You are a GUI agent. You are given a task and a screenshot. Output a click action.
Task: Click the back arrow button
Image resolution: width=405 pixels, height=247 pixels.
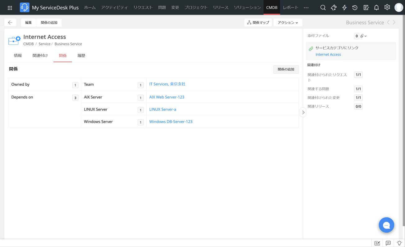[10, 23]
